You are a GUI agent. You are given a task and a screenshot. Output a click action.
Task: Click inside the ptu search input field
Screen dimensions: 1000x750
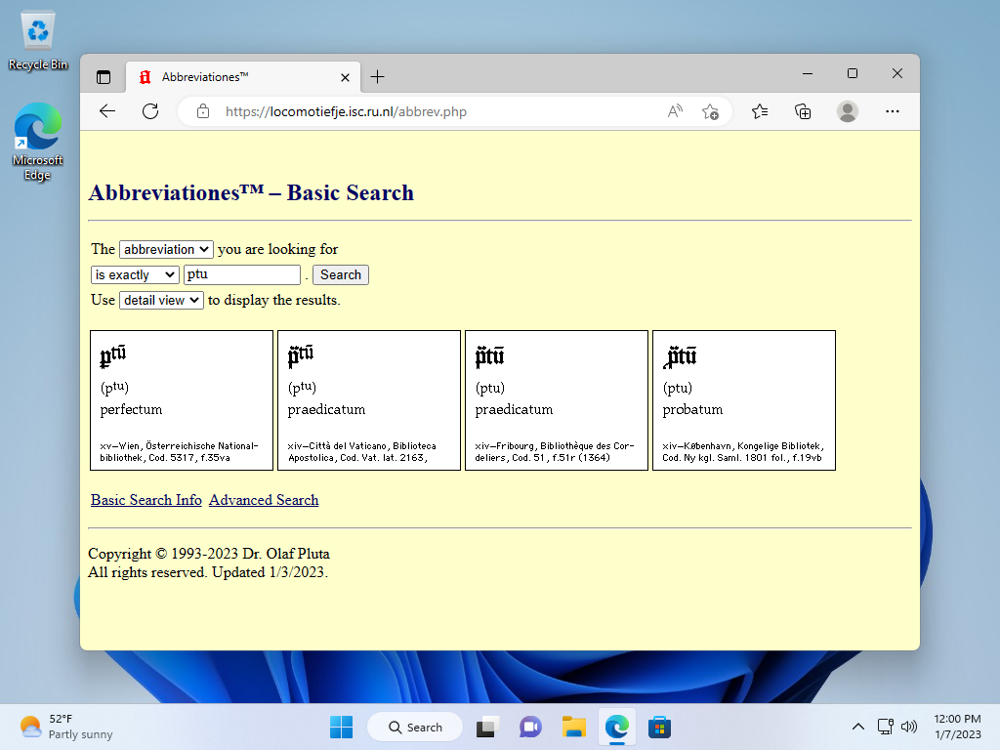(x=241, y=274)
